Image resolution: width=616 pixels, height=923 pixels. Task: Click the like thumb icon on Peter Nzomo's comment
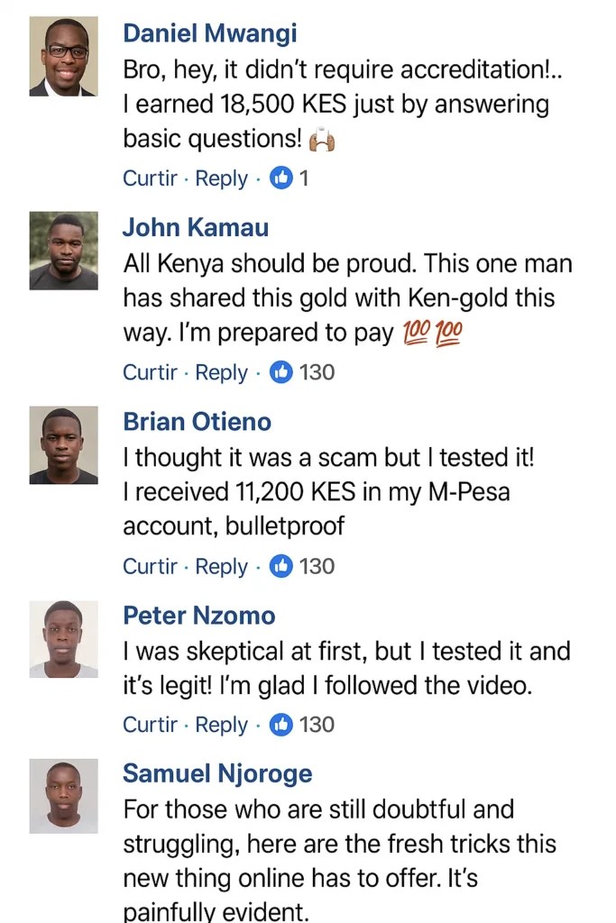282,725
